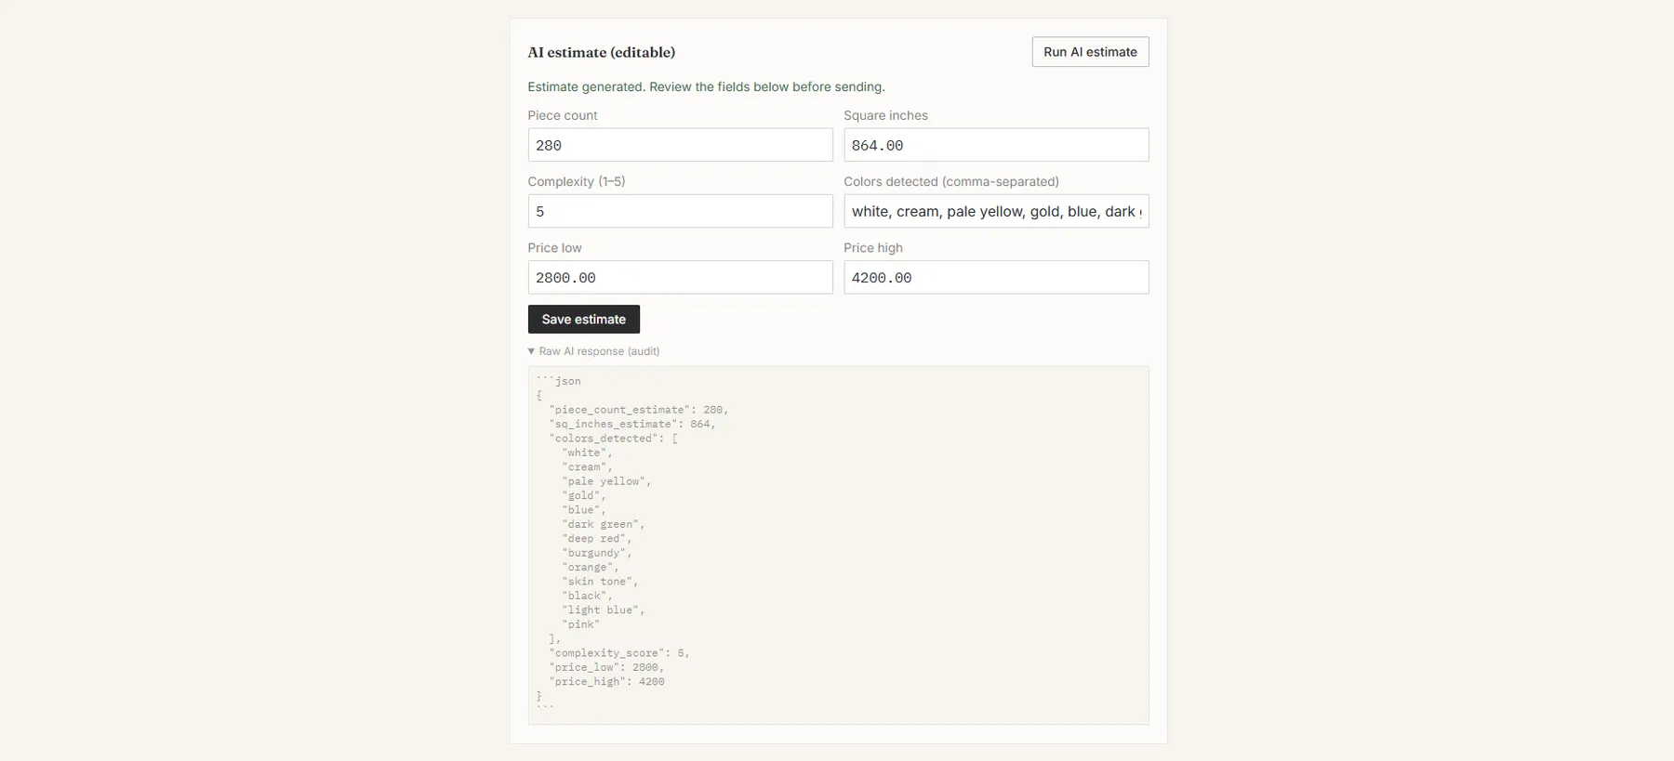
Task: Click the "skin tone" entry in raw response
Action: pyautogui.click(x=600, y=582)
